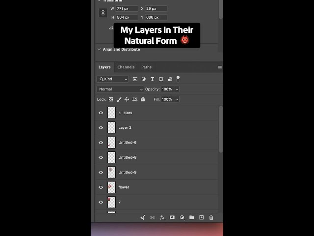Delete layer with trash icon
314x236 pixels.
click(211, 217)
